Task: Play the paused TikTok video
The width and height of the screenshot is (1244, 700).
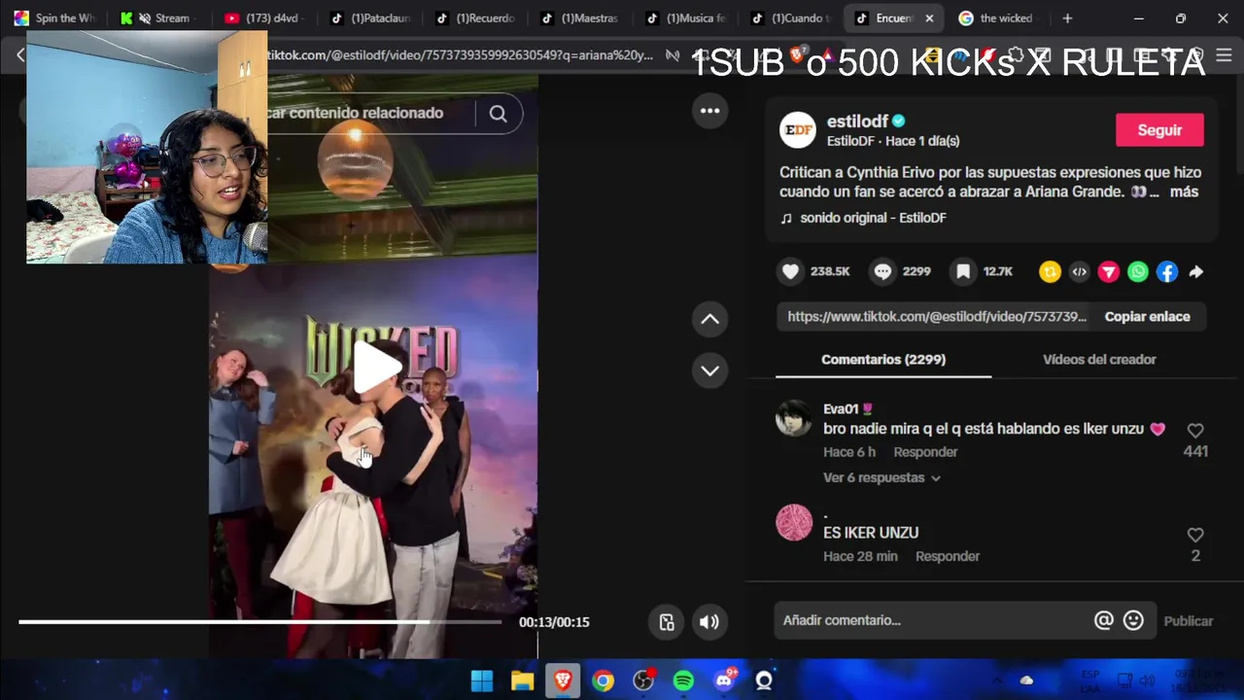Action: (377, 367)
